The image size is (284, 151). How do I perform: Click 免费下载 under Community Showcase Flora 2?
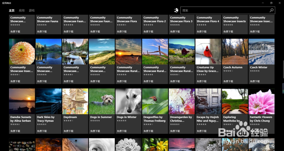(148, 32)
